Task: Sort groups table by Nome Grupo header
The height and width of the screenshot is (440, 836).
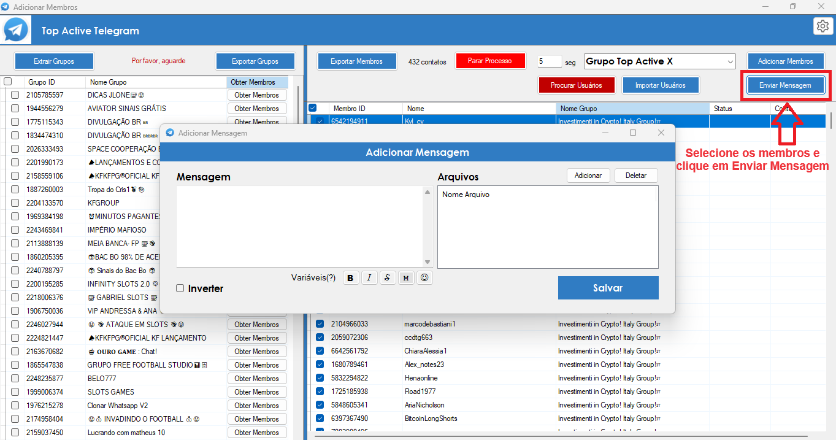Action: [x=156, y=82]
